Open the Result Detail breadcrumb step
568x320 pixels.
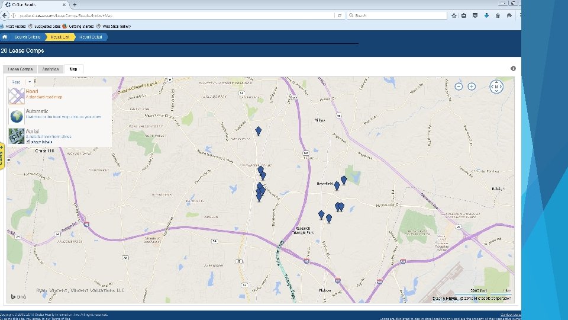(91, 37)
